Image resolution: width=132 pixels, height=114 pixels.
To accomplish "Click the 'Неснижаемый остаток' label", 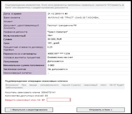I will [17, 73].
